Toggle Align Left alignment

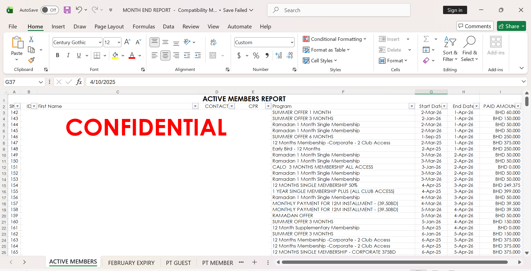tap(155, 55)
